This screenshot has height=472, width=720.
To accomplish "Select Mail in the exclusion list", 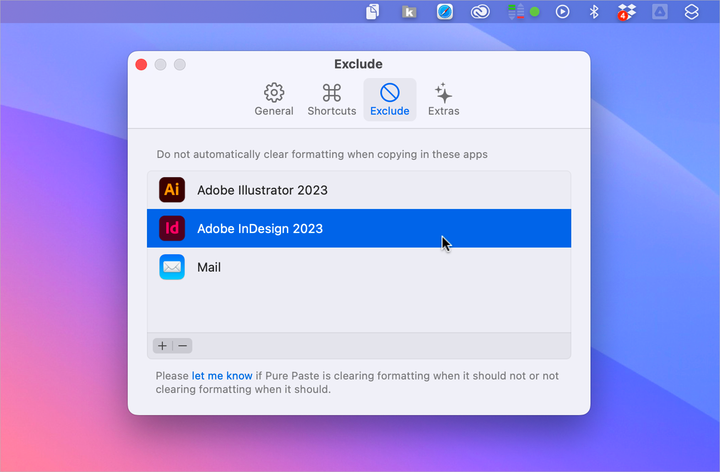I will 209,267.
